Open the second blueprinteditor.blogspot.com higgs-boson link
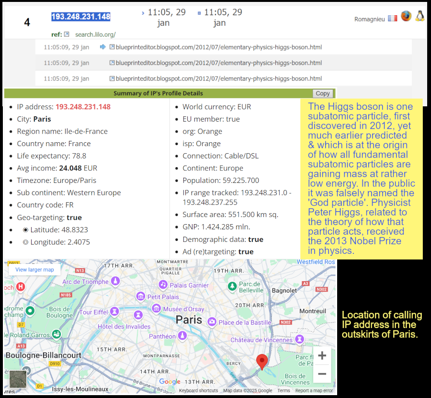This screenshot has height=398, width=431. coord(219,63)
